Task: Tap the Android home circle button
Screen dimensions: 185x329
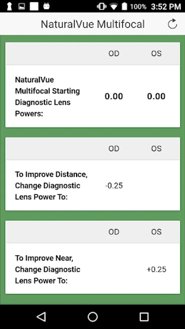Action: 92,317
